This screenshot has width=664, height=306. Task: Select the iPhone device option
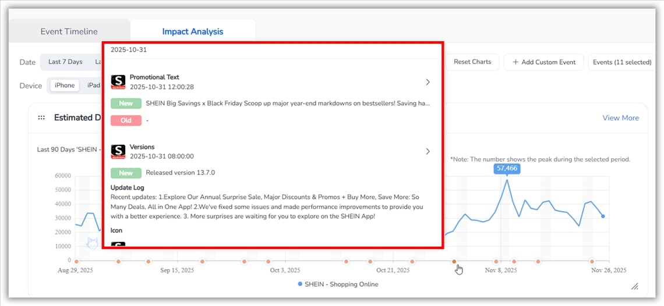[x=65, y=86]
